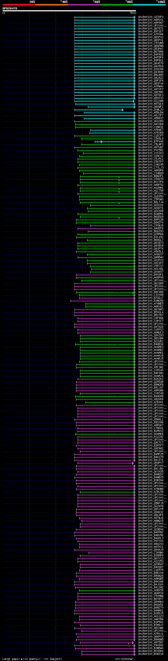Click hit label UniRef100_Q4TA26

point(151,327)
